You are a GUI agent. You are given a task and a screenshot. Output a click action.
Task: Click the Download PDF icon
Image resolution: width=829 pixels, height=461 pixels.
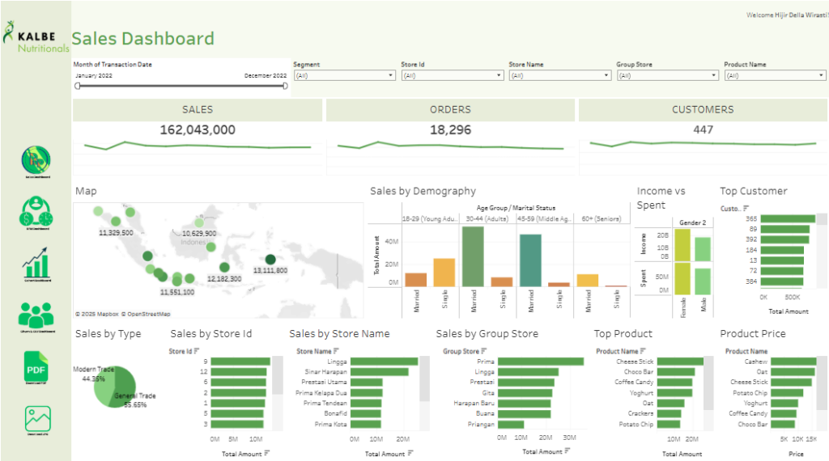coord(36,368)
